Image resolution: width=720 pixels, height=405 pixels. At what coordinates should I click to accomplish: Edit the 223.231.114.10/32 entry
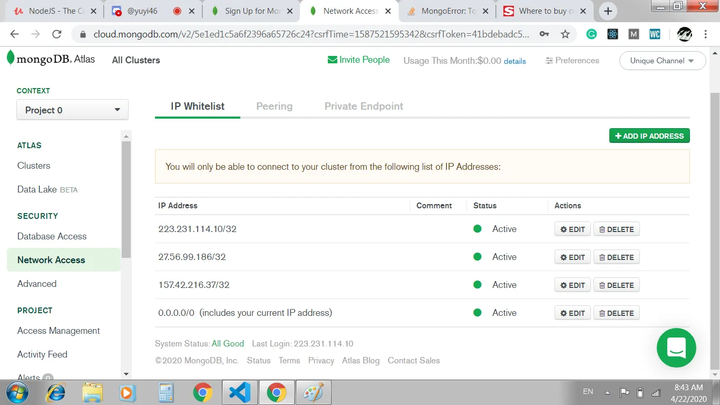click(x=572, y=229)
